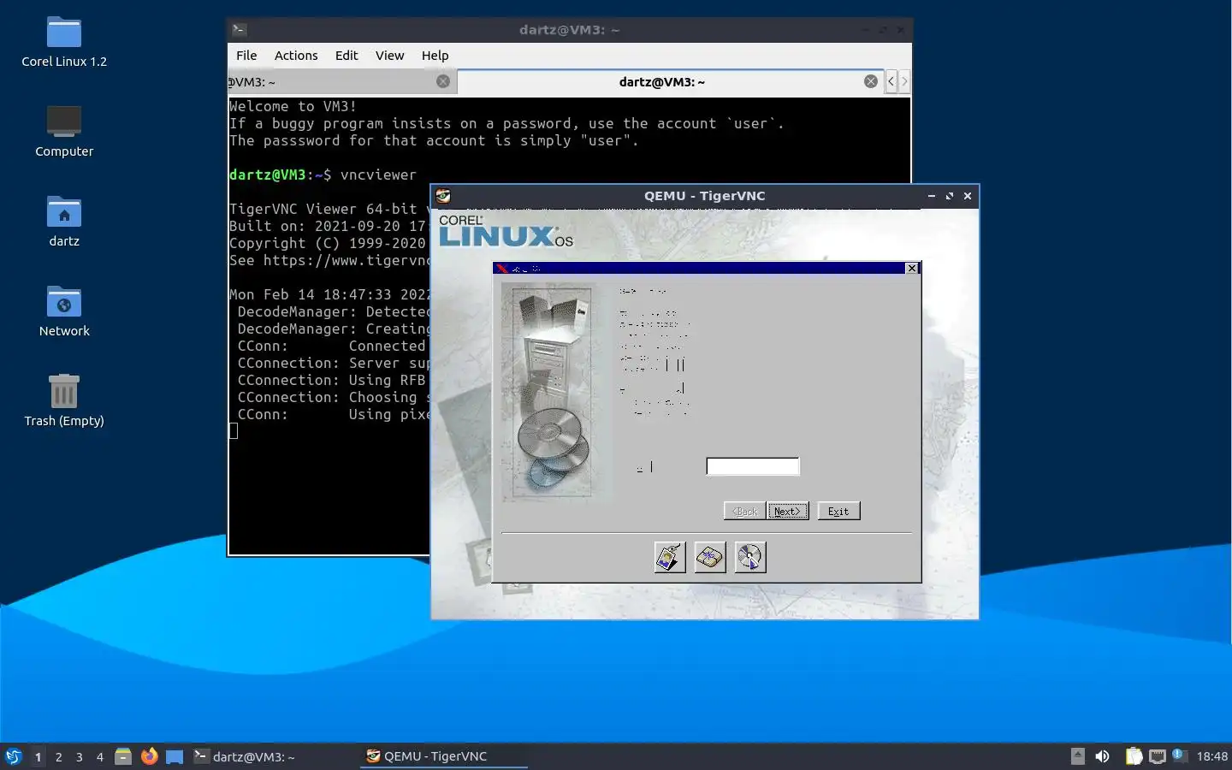Click the installer's first bottom icon with portrait tag
The width and height of the screenshot is (1232, 770).
coord(670,557)
